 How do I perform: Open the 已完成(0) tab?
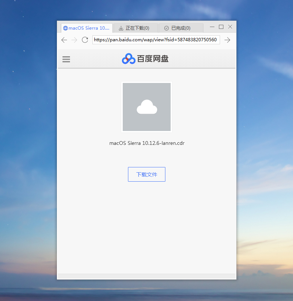(181, 28)
